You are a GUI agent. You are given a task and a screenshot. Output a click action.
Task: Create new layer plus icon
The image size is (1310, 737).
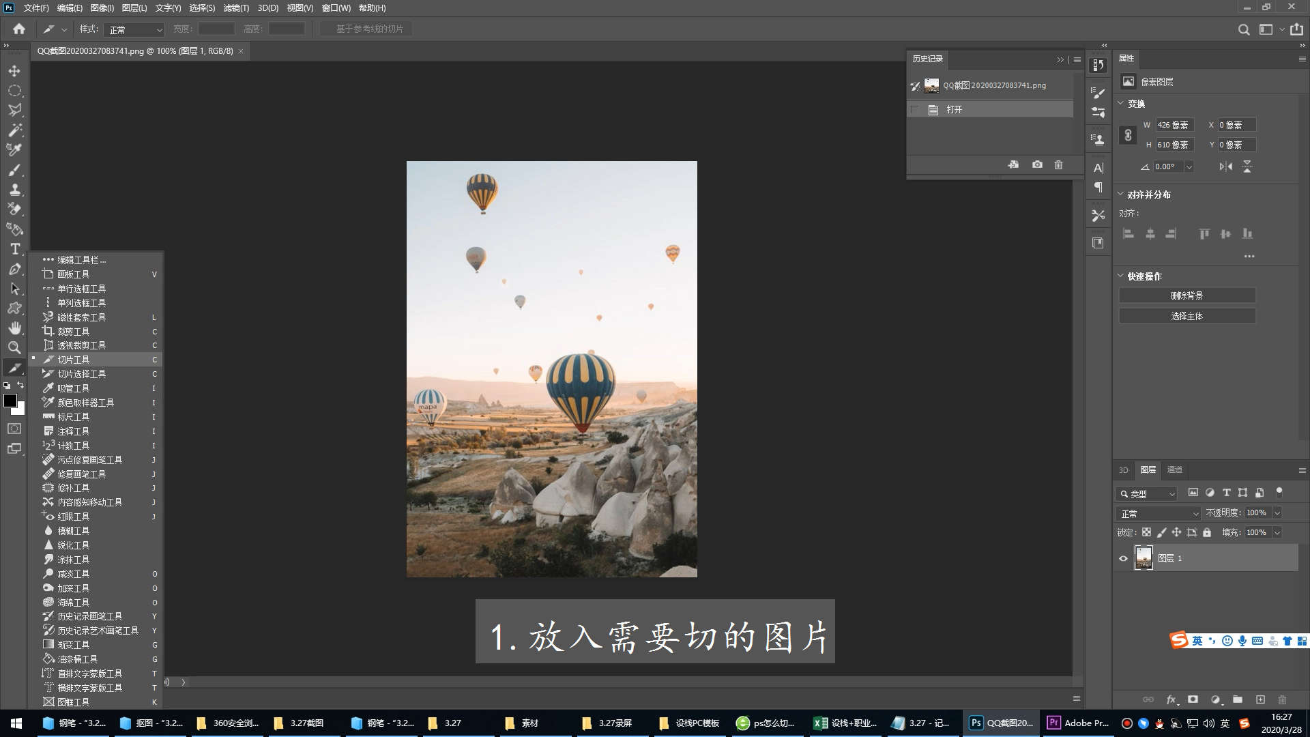click(x=1260, y=699)
